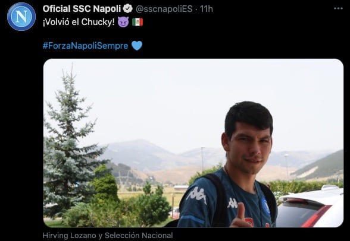Open the SSC Napoli profile avatar

21,17
